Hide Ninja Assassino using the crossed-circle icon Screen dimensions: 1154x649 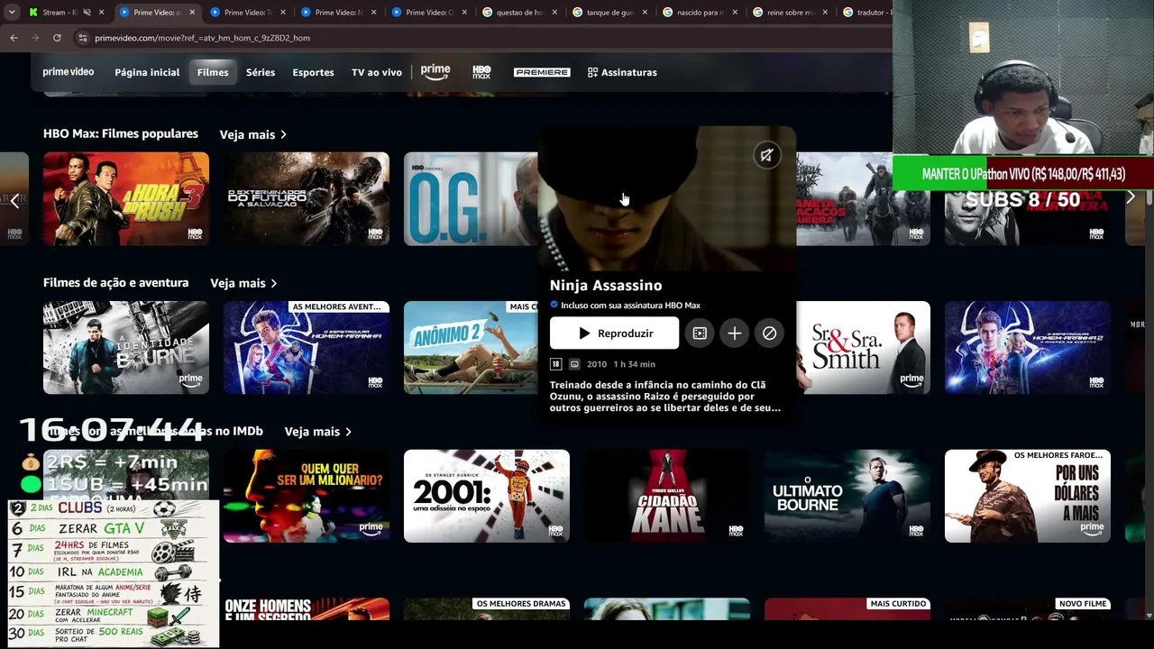point(769,334)
